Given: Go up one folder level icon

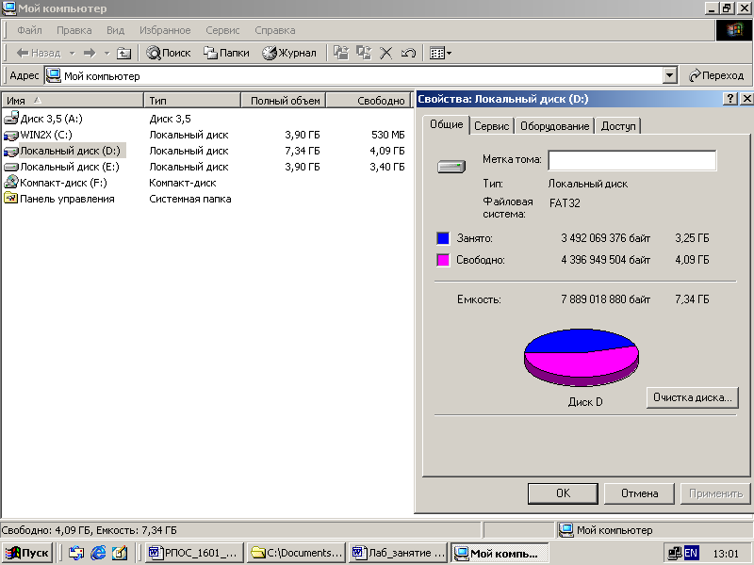Looking at the screenshot, I should (124, 53).
